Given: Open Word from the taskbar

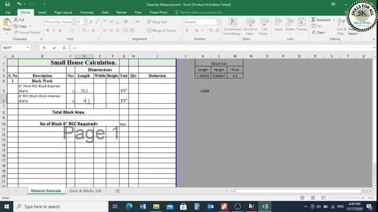Looking at the screenshot, I should [142, 207].
